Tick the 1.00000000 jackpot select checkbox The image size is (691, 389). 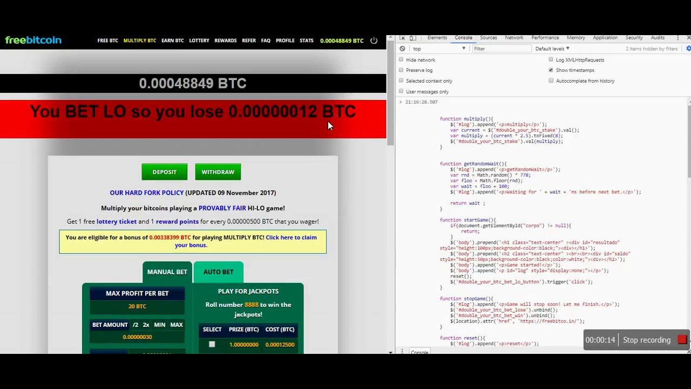212,344
